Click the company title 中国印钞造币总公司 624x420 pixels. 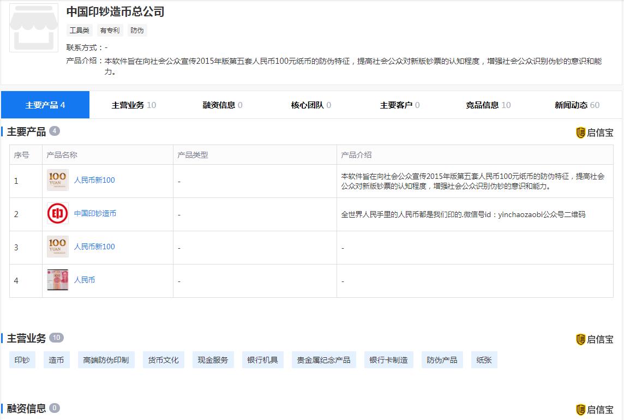coord(116,11)
